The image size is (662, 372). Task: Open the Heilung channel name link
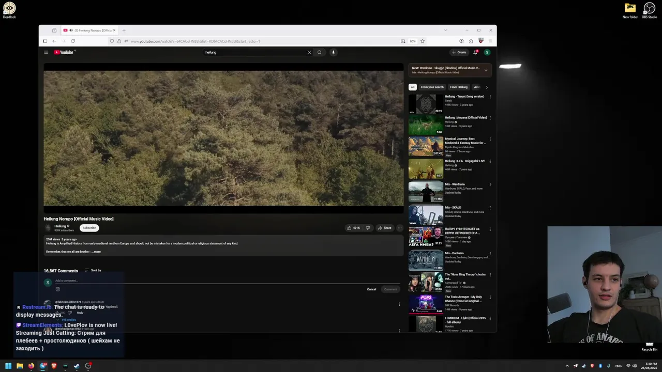(x=60, y=226)
